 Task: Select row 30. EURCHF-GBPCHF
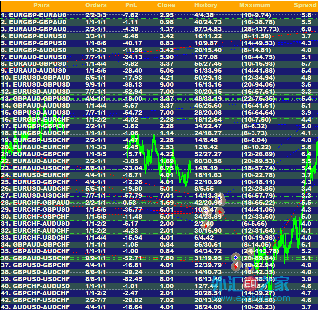coord(160,217)
